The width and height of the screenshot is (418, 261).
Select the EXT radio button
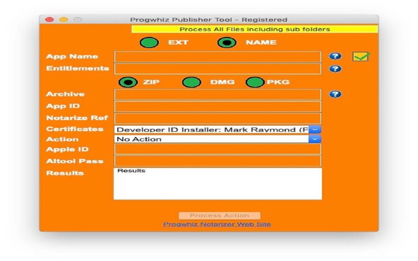tap(149, 43)
